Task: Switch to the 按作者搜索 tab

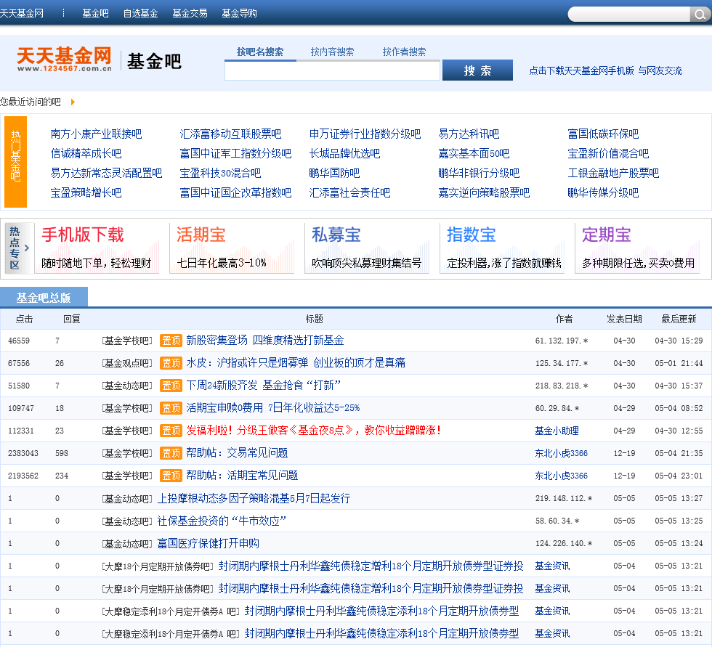Action: [404, 52]
